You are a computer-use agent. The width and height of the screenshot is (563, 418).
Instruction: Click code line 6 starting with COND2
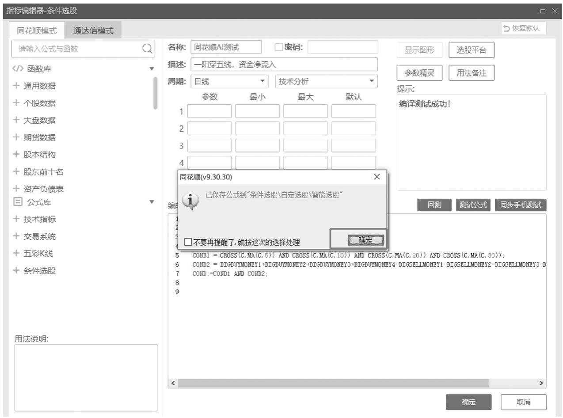pos(369,265)
